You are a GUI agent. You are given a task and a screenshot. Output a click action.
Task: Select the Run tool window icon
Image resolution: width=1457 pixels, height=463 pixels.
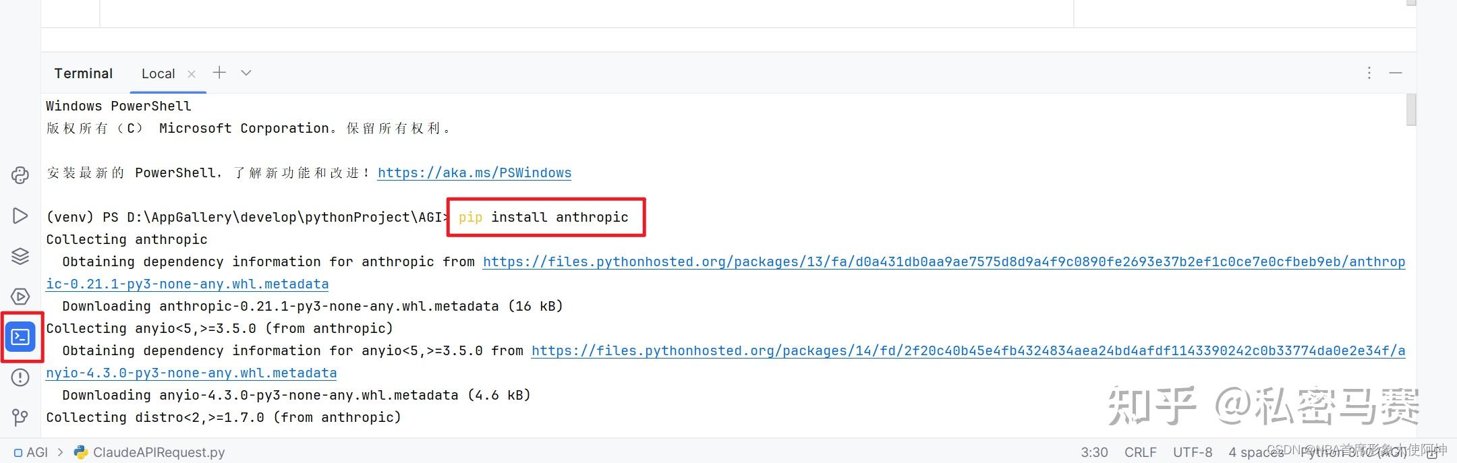tap(20, 216)
